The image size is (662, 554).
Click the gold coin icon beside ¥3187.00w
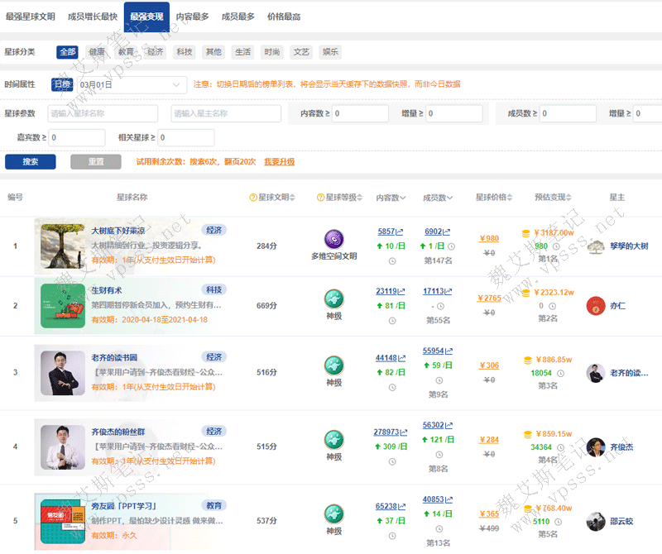click(526, 233)
